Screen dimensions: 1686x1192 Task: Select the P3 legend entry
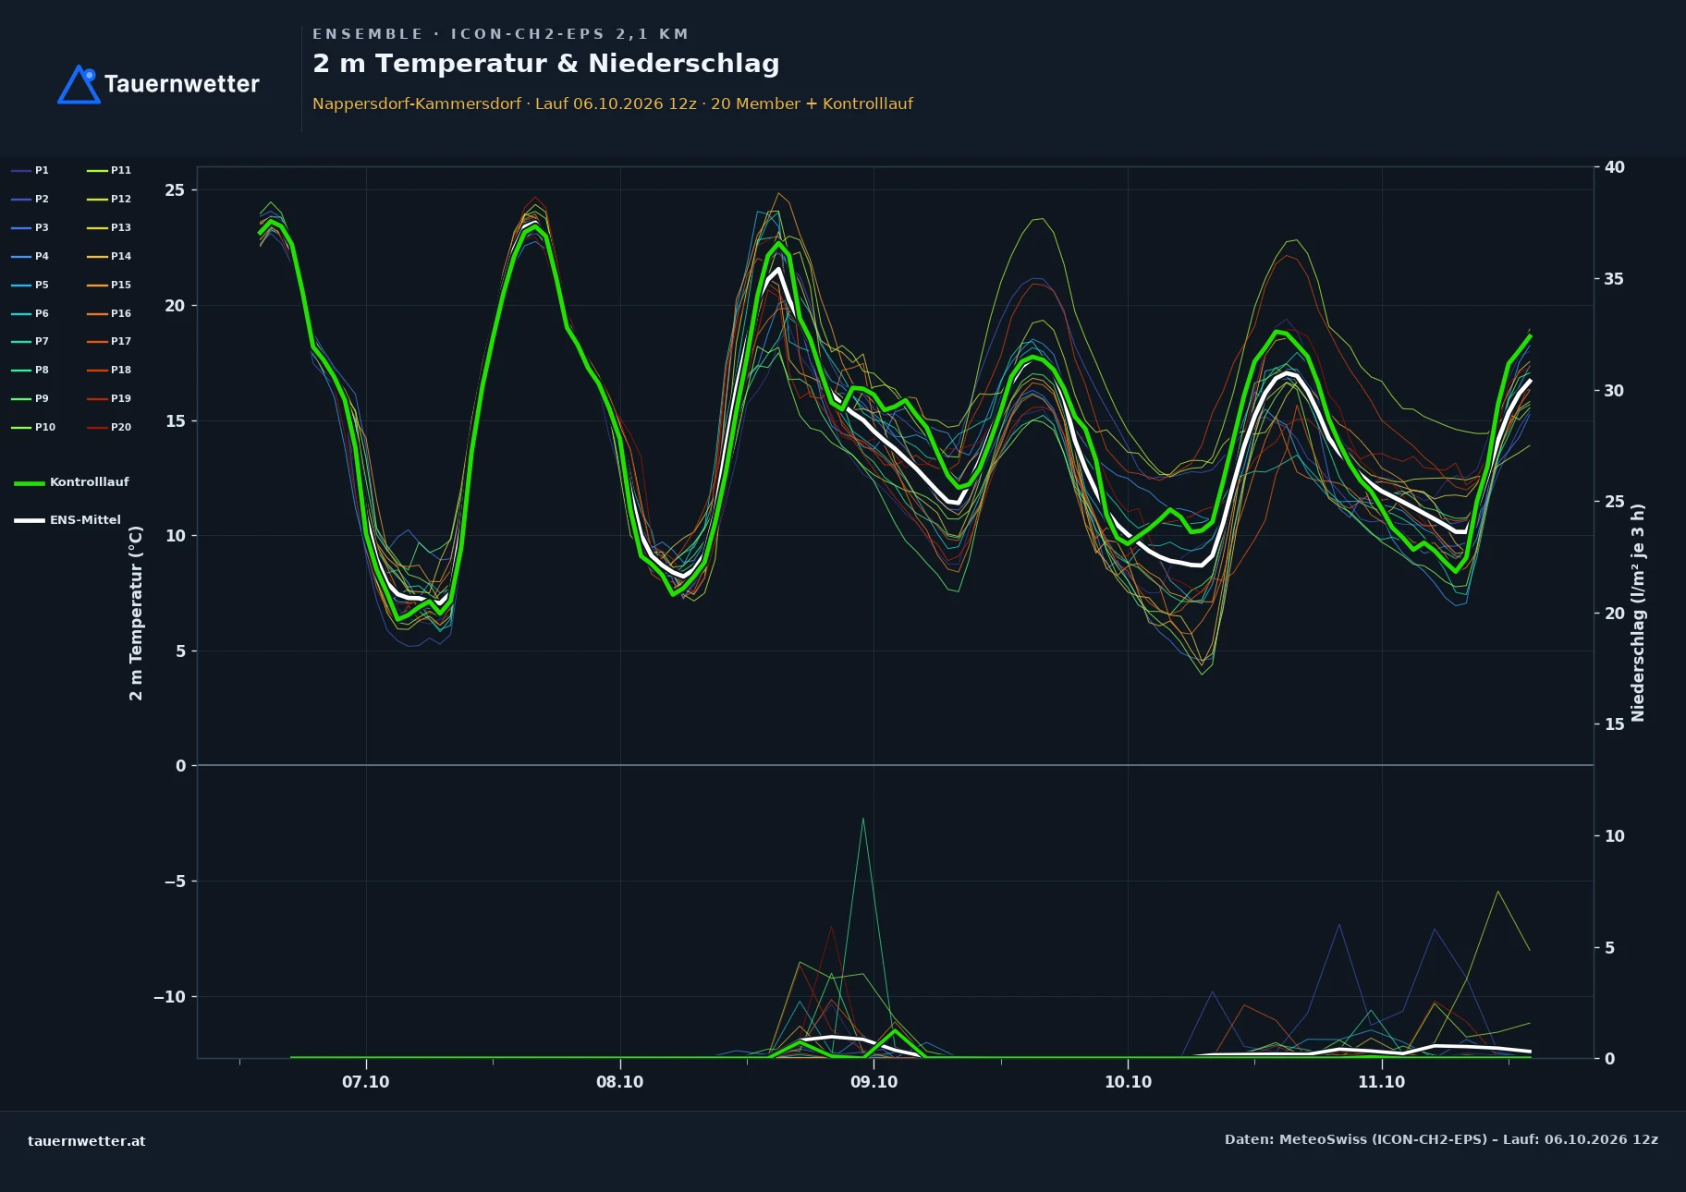[x=30, y=227]
